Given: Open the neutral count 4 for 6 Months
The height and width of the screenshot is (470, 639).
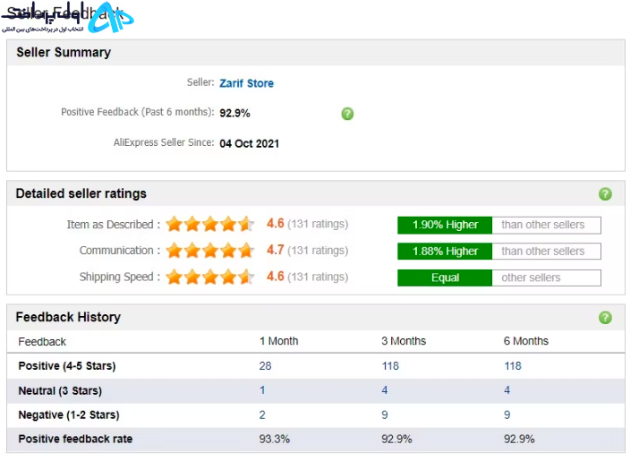Looking at the screenshot, I should point(507,390).
